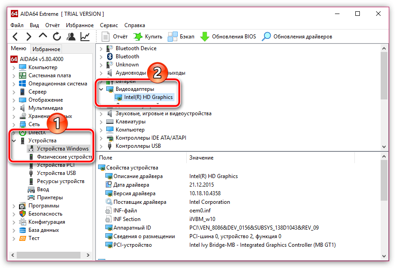396x268 pixels.
Task: Click the graph chart icon in toolbar
Action: coord(85,37)
